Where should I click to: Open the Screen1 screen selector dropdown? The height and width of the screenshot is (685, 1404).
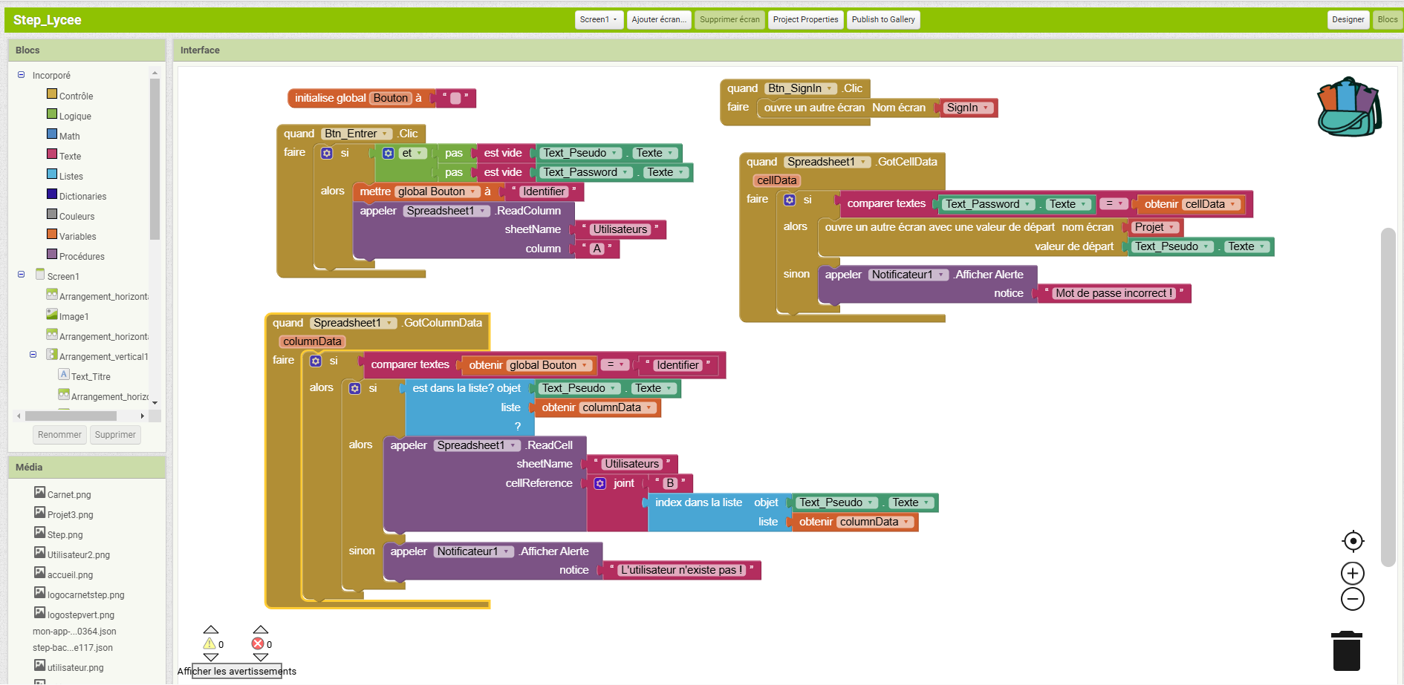coord(598,19)
